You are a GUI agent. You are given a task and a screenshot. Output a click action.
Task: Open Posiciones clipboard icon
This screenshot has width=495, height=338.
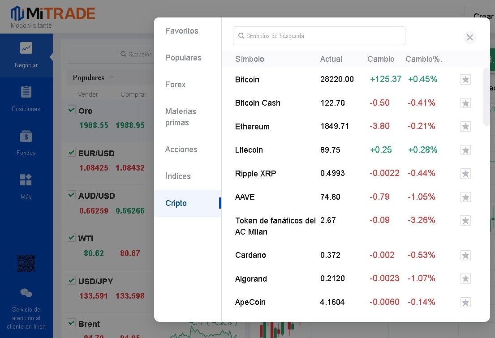pos(26,92)
